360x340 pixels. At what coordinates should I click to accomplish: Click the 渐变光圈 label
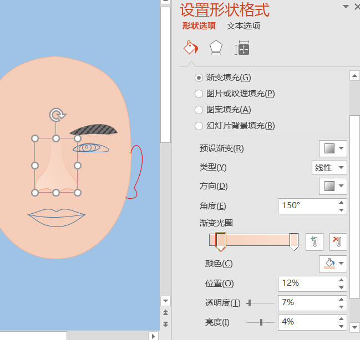click(x=216, y=223)
